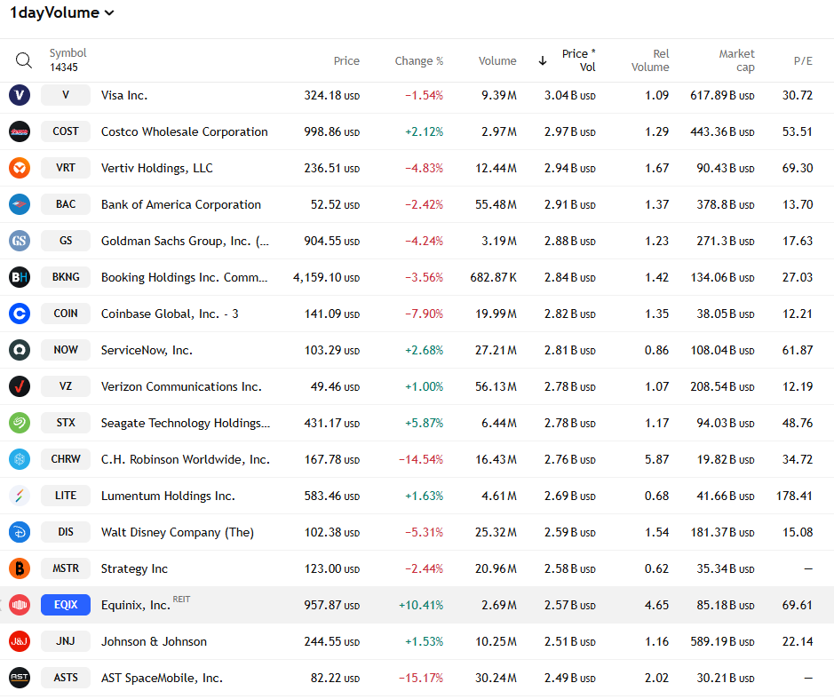Select the Costco Wholesale Corporation name
The image size is (834, 699).
coord(185,132)
